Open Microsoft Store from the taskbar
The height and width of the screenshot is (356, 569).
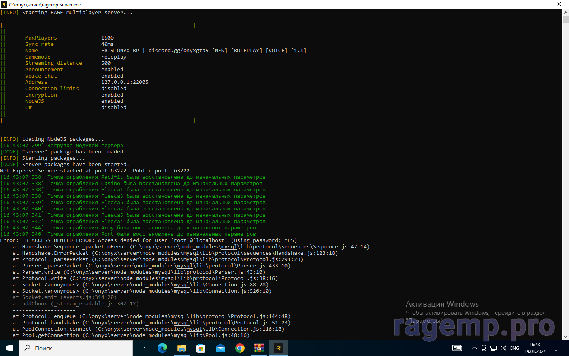click(x=201, y=348)
